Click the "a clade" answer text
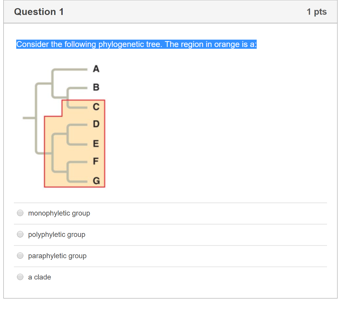Image resolution: width=347 pixels, height=312 pixels. click(x=40, y=277)
